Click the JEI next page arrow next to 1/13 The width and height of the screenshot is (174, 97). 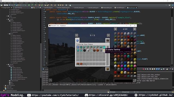click(x=135, y=29)
